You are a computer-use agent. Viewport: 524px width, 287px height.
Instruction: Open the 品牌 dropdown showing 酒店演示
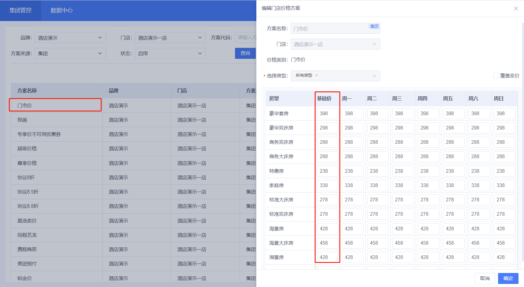pyautogui.click(x=70, y=37)
